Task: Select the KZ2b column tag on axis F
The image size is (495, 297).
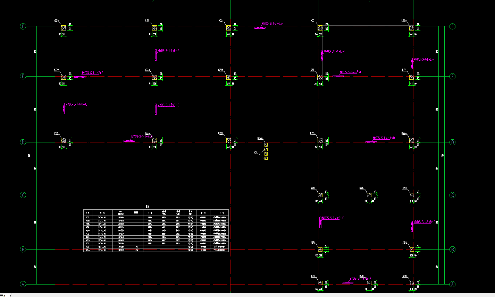Action: coord(56,21)
